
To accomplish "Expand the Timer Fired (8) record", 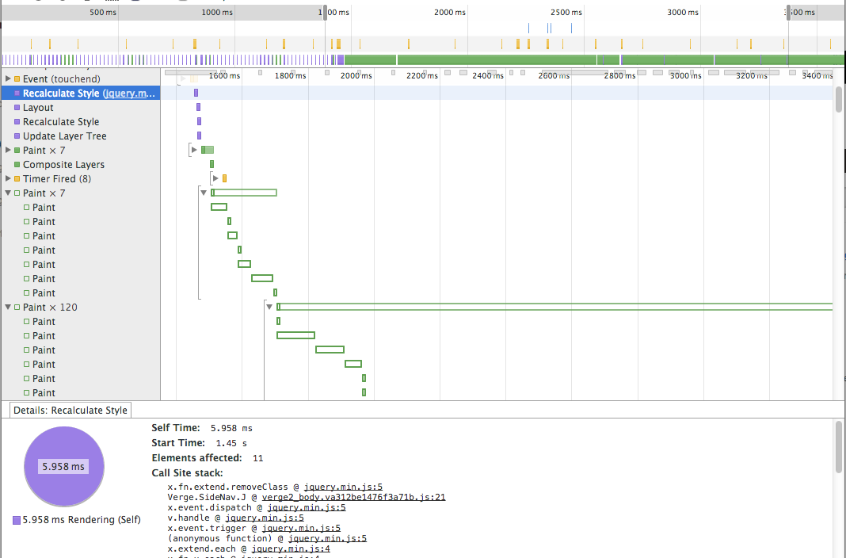I will click(x=8, y=179).
